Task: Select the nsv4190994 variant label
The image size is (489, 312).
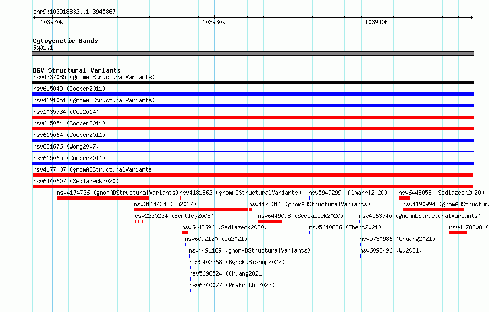Action: point(446,204)
